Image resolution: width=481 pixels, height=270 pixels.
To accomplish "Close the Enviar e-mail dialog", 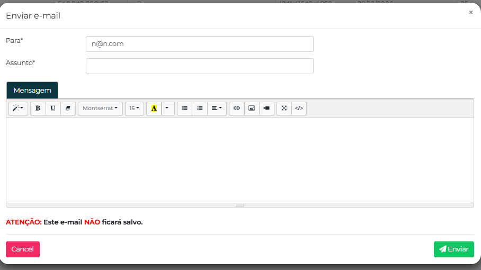I will pyautogui.click(x=471, y=12).
